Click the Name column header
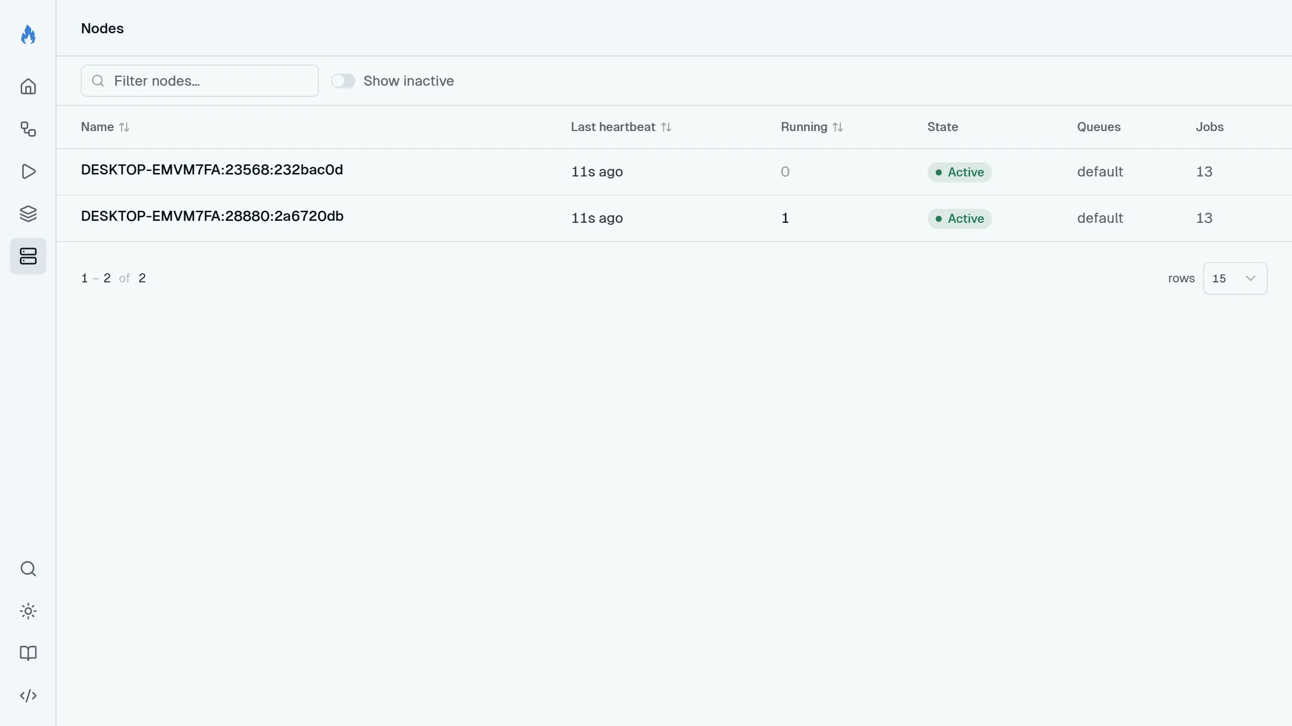The height and width of the screenshot is (726, 1292). point(97,127)
